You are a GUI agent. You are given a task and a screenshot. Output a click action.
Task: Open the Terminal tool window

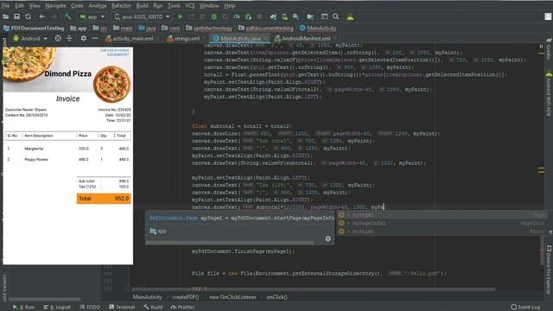[x=122, y=308]
